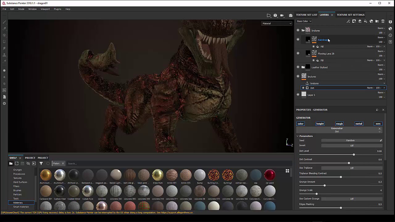Image resolution: width=395 pixels, height=222 pixels.
Task: Switch to 3D cube view icon
Action: click(275, 15)
